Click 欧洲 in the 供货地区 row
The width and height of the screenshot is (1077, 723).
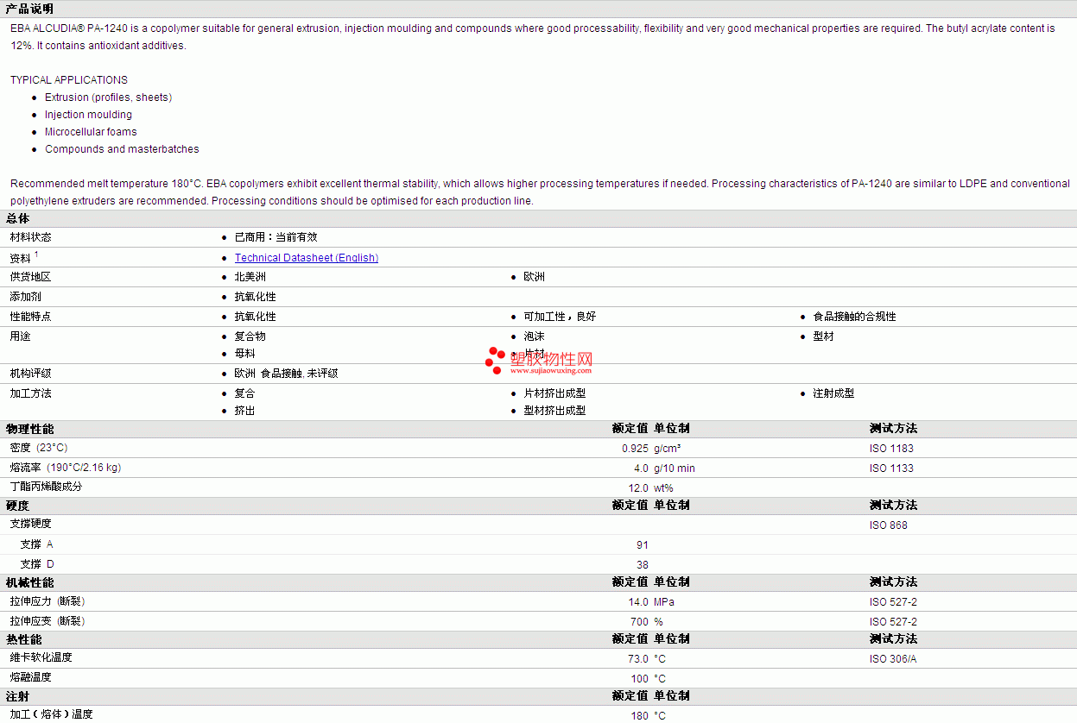pyautogui.click(x=534, y=277)
